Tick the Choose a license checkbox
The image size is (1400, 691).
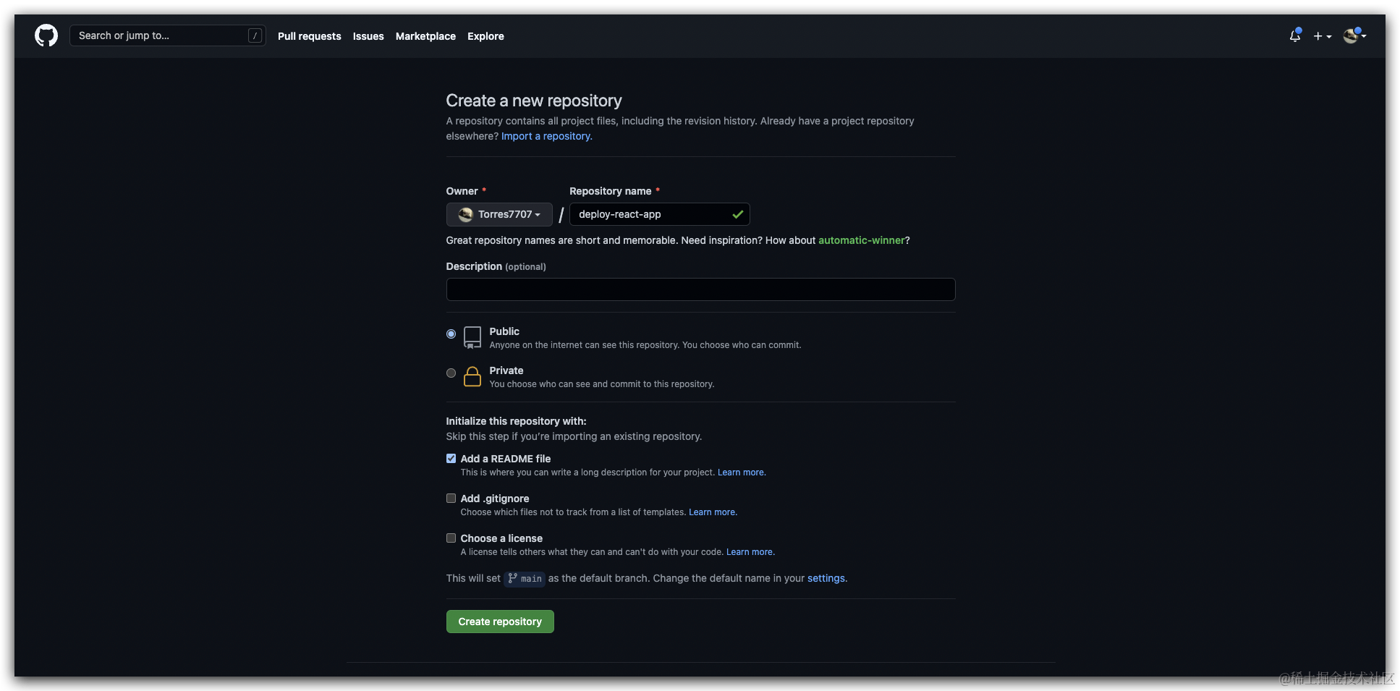tap(451, 538)
